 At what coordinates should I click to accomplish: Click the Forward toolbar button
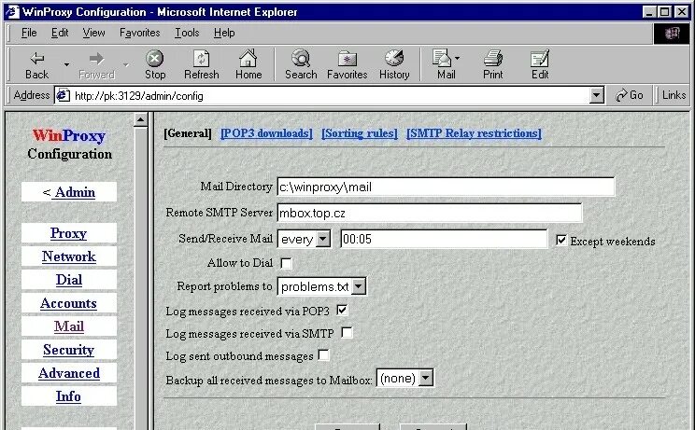coord(96,64)
